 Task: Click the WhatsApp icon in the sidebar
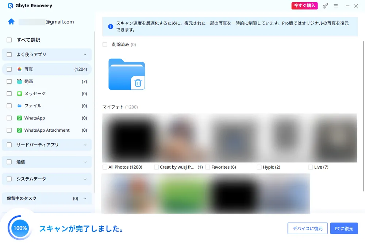19,118
